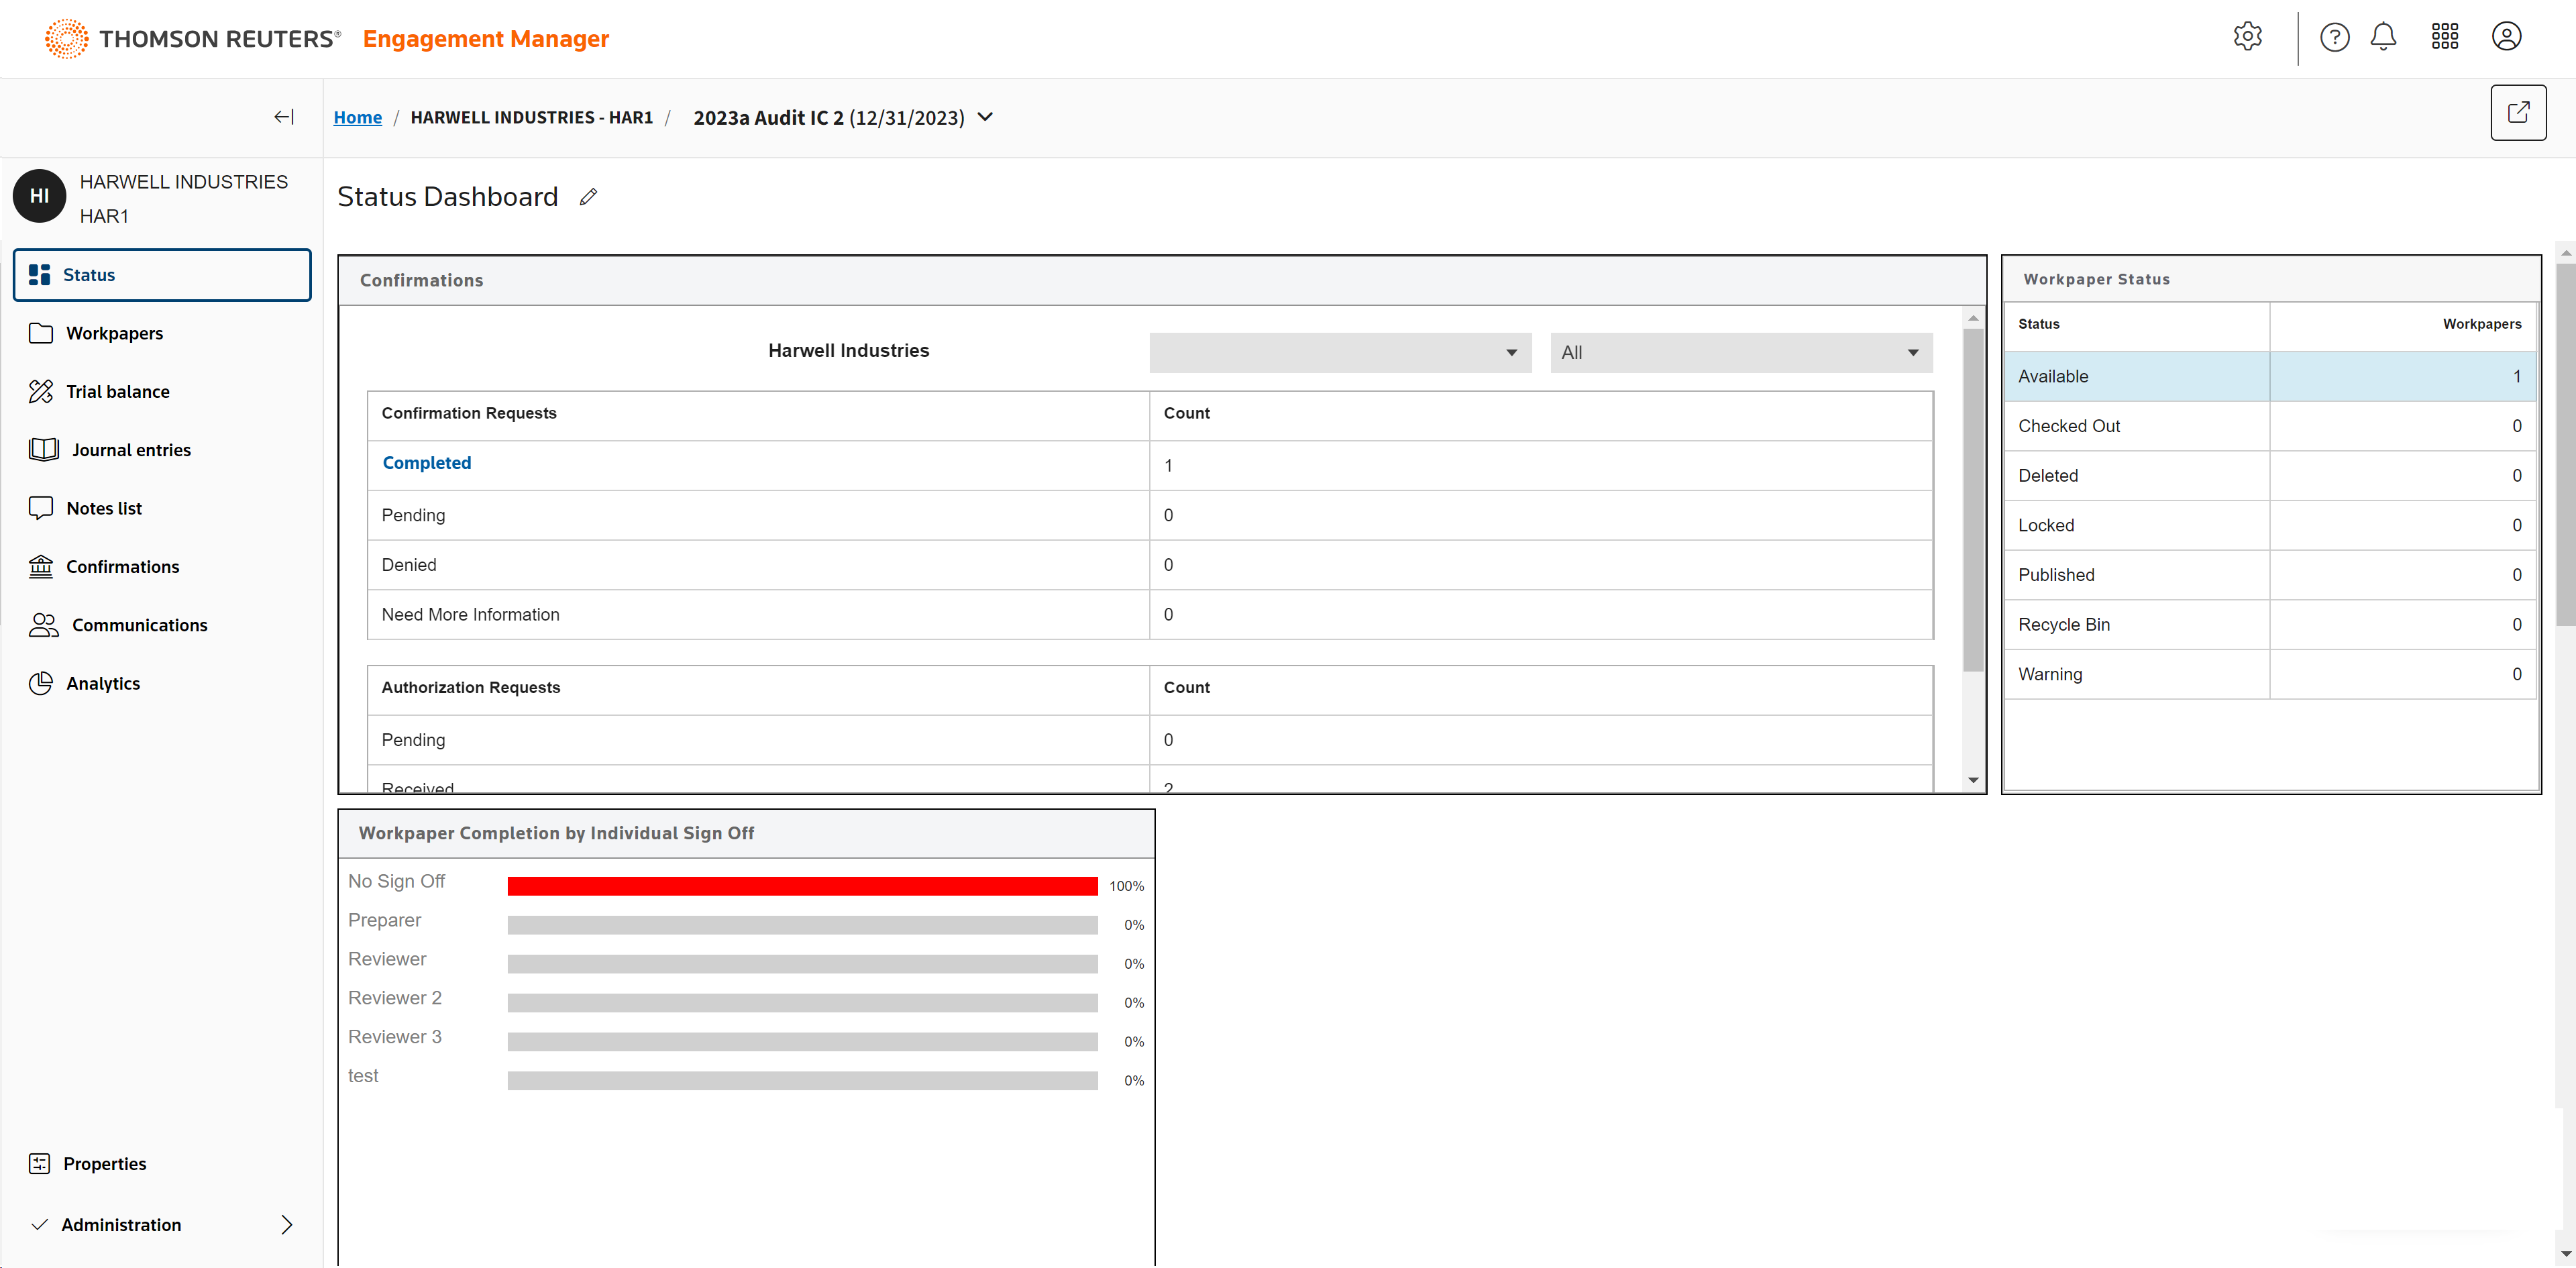Click the open in new window icon

(x=2517, y=113)
